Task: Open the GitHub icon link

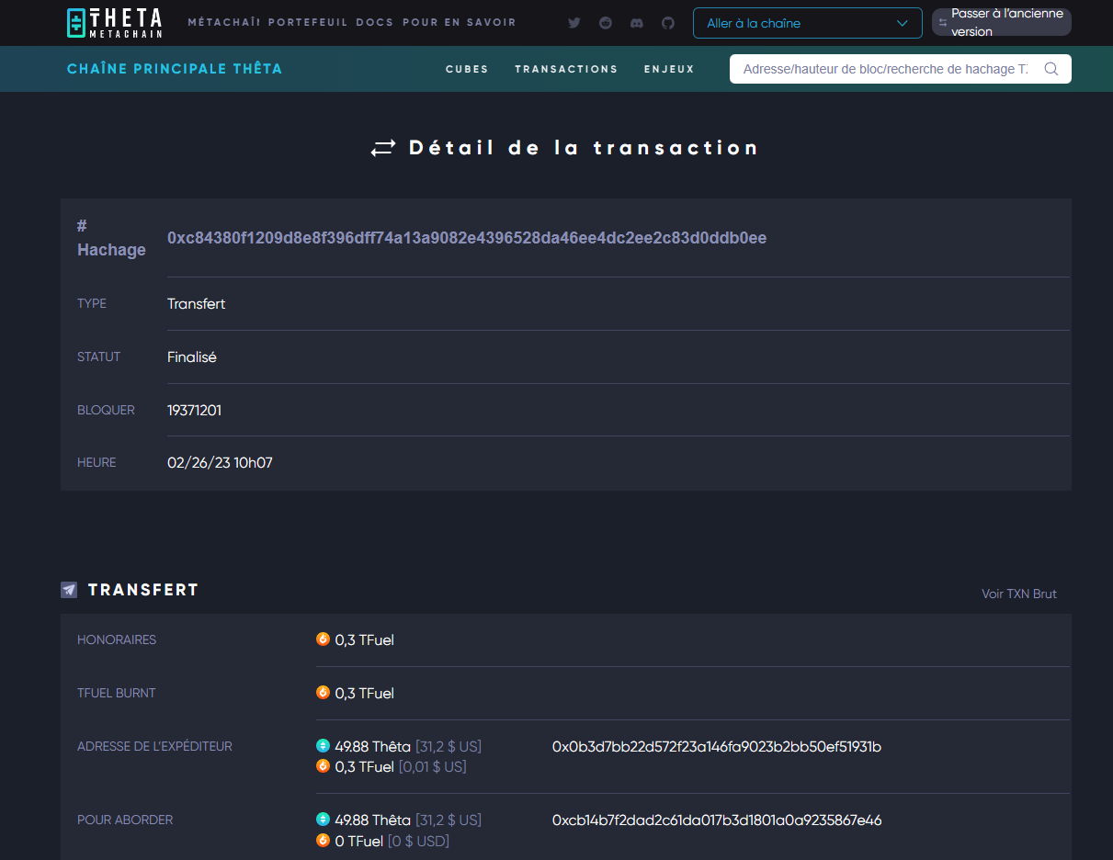Action: [668, 23]
